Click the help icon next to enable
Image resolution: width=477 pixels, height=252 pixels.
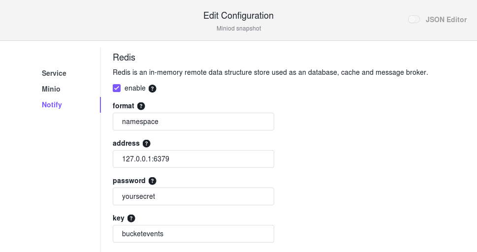[153, 89]
